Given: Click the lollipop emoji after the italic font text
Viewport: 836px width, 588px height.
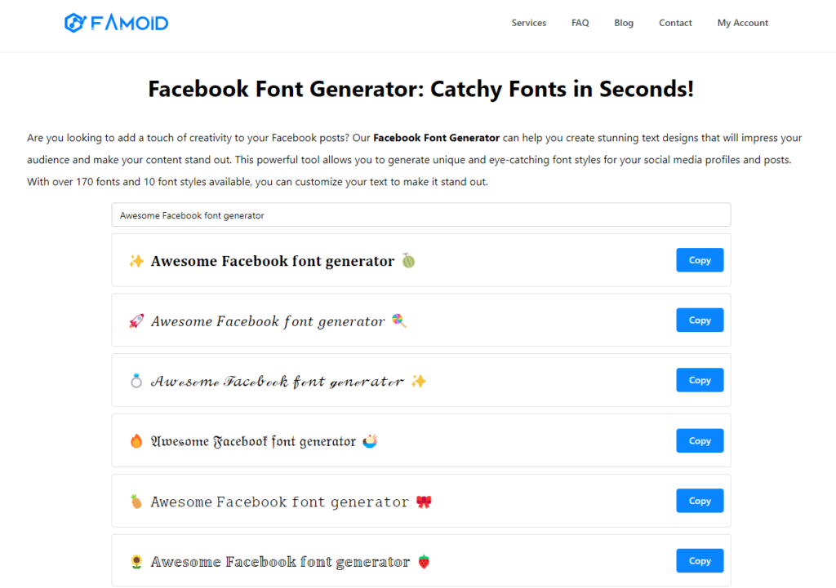Looking at the screenshot, I should (x=399, y=321).
